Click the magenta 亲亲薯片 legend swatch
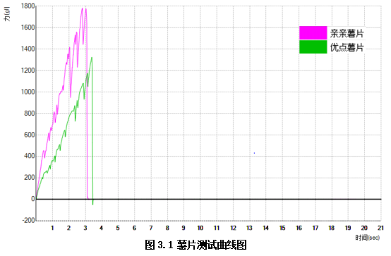The image size is (391, 256). [313, 33]
